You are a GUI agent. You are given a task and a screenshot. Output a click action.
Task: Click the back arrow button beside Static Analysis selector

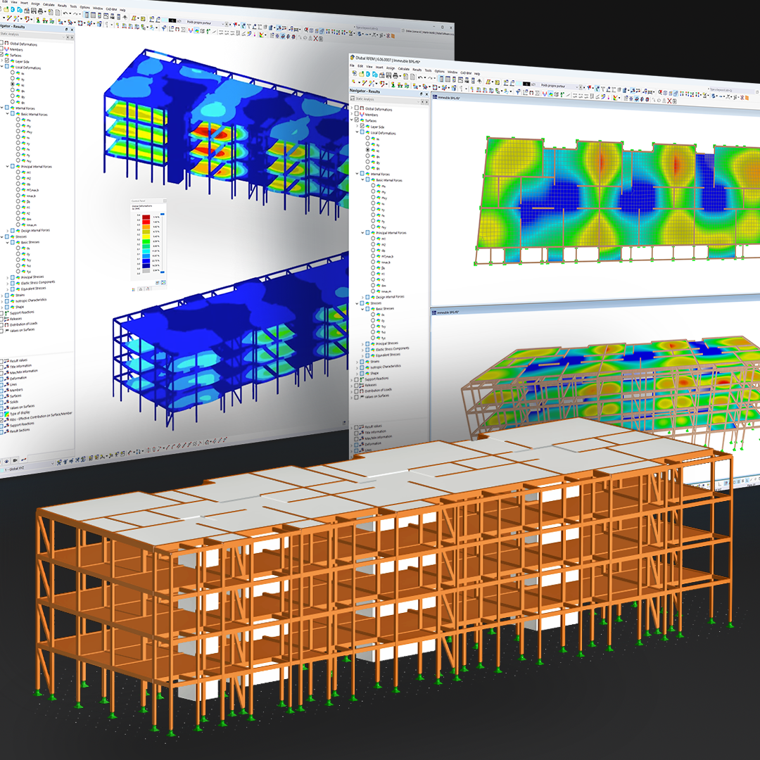[423, 102]
